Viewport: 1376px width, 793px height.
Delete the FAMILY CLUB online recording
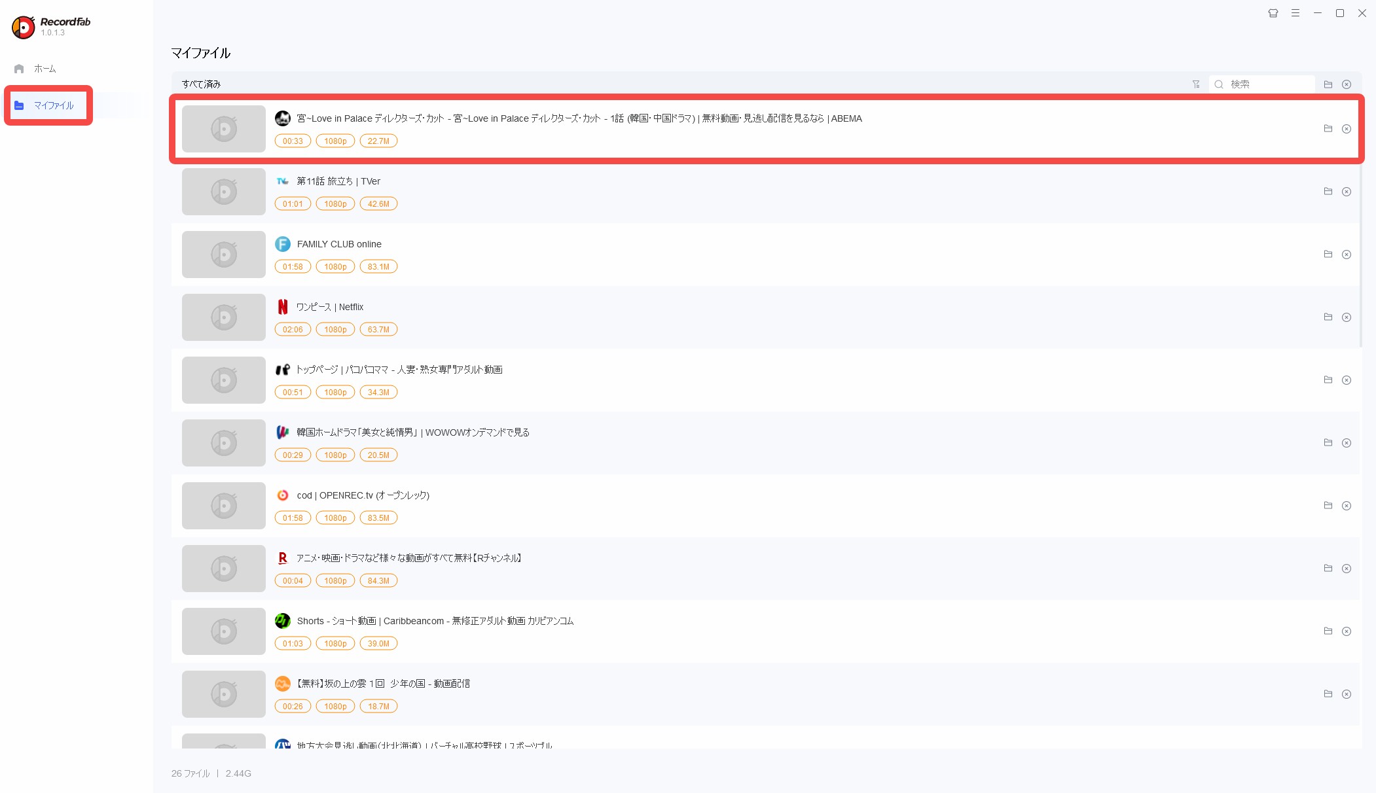coord(1347,255)
